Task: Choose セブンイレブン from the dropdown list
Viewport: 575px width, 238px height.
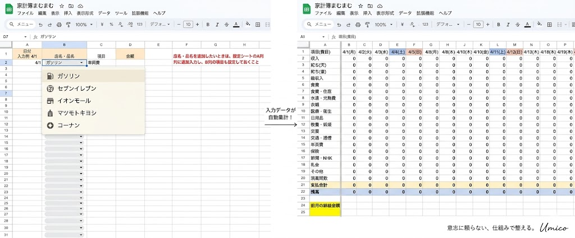Action: (94, 88)
